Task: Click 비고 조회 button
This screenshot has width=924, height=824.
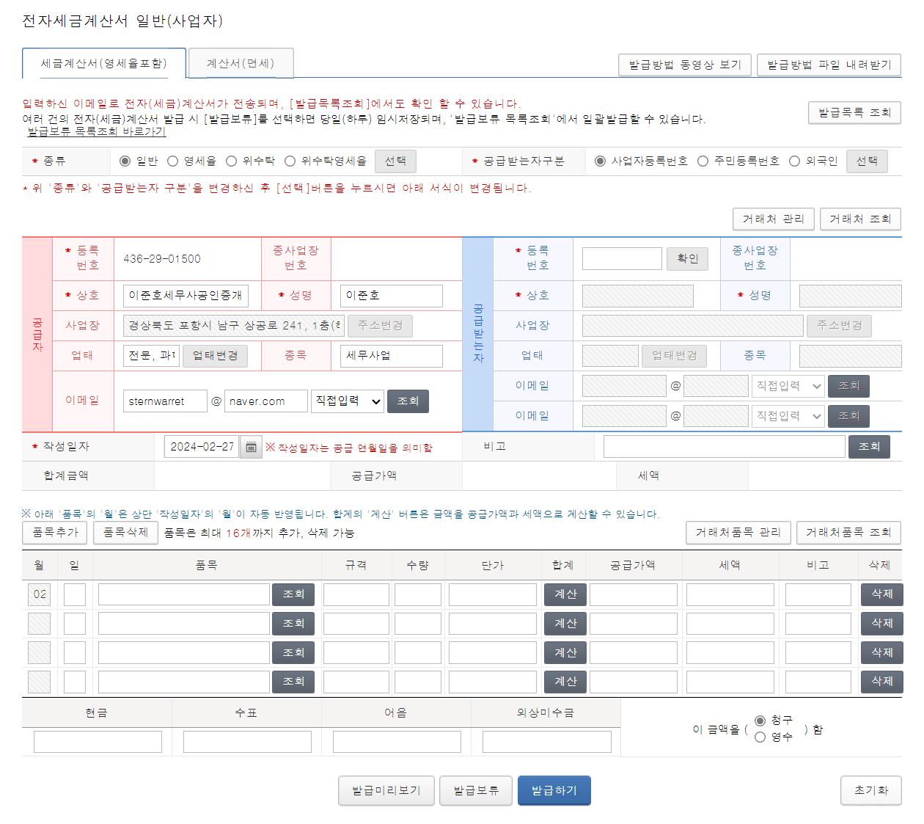Action: click(x=869, y=446)
